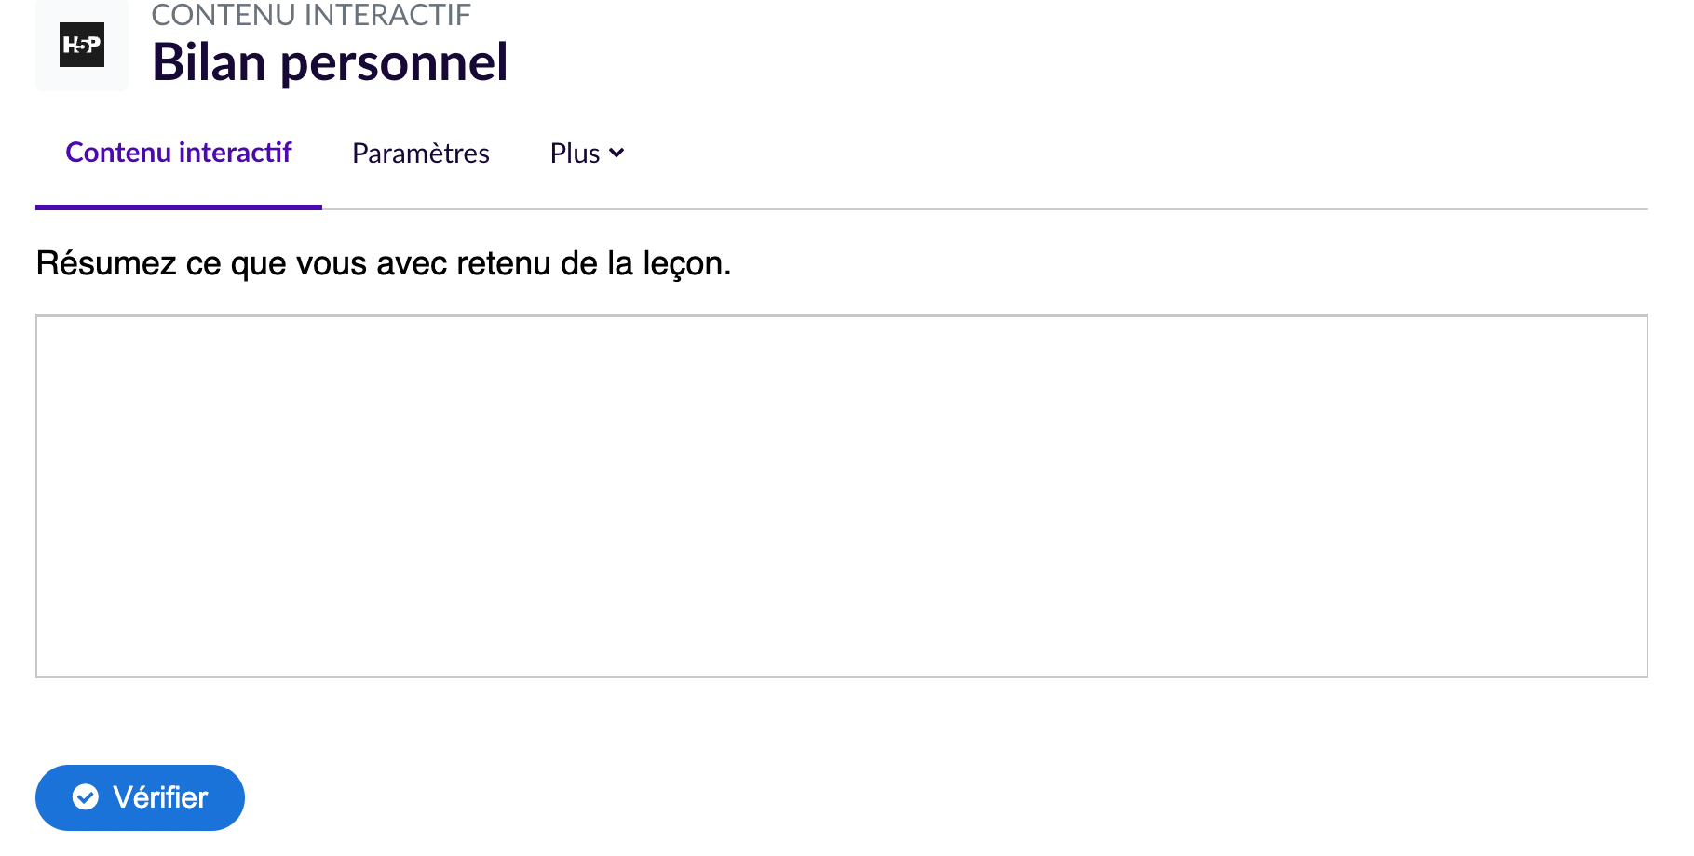Click the checkmark icon inside Vérifier
The image size is (1694, 856).
(x=86, y=797)
